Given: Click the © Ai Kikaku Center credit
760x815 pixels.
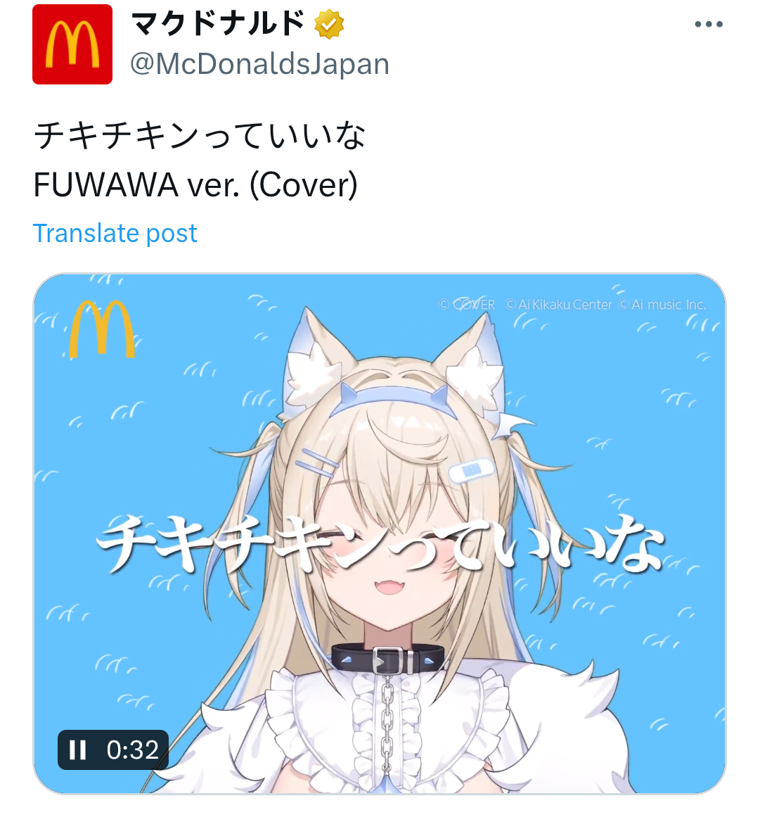Looking at the screenshot, I should [559, 305].
